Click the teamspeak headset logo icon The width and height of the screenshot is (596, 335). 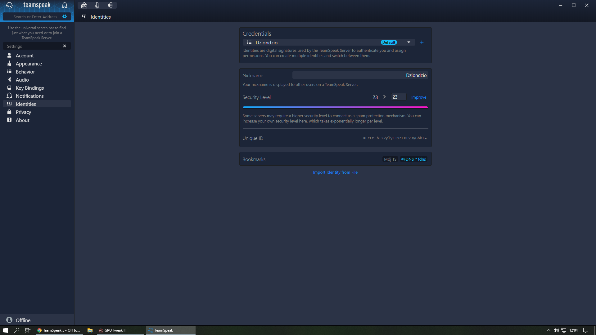tap(9, 5)
